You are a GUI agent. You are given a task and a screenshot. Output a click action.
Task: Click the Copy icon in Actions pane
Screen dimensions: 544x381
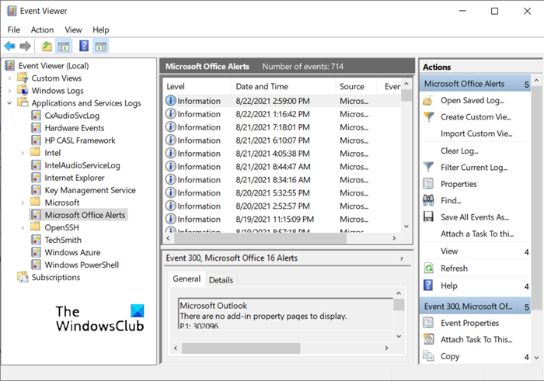428,356
